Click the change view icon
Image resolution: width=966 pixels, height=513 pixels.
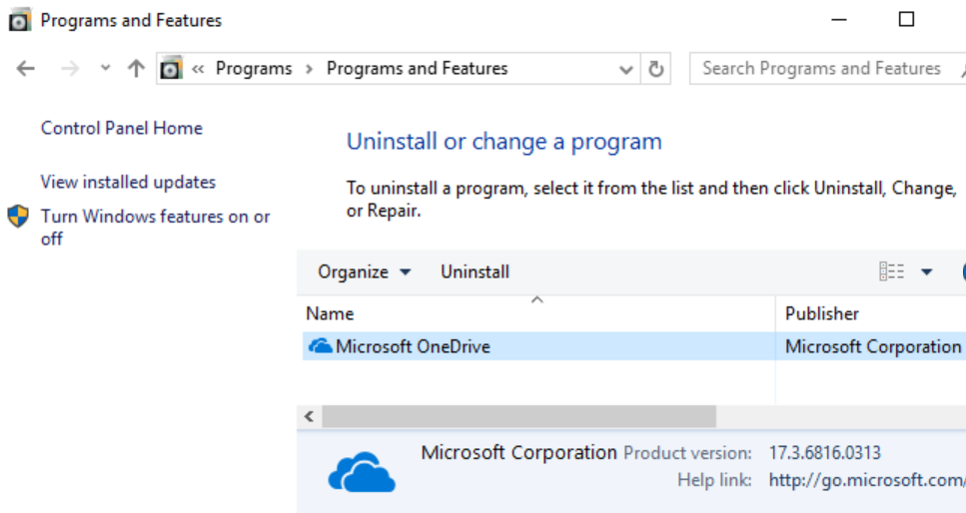coord(891,271)
